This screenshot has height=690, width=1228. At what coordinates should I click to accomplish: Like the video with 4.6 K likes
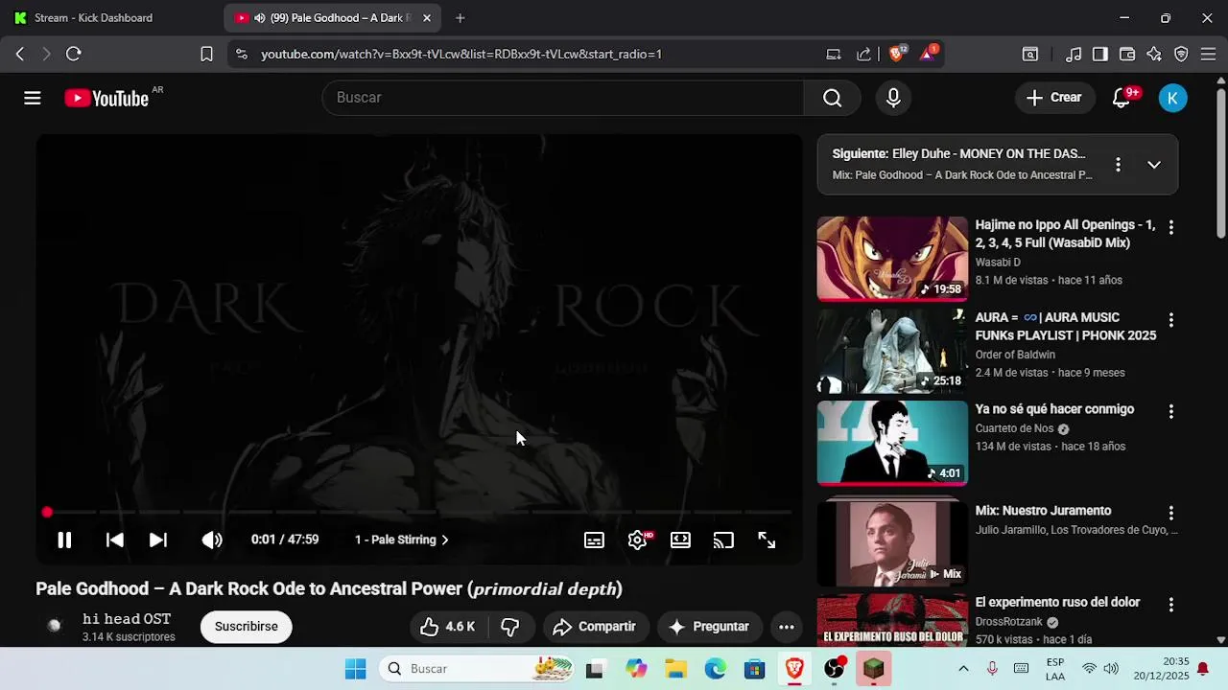[448, 627]
